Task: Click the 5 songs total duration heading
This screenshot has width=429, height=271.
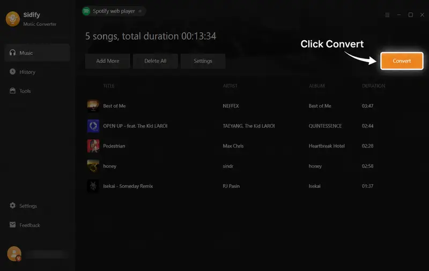Action: pyautogui.click(x=151, y=36)
